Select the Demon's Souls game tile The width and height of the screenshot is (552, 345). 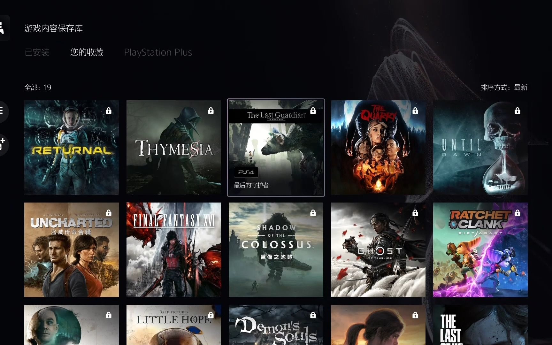276,325
